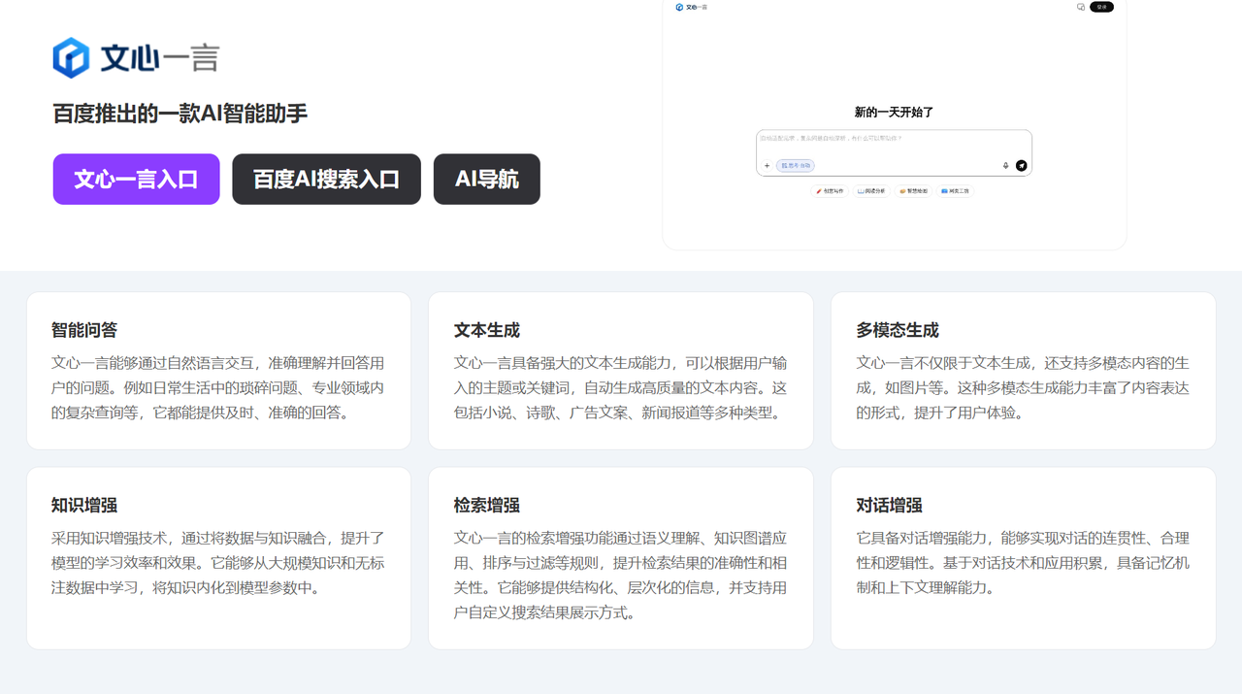This screenshot has width=1242, height=694.
Task: Click the 百度推出的一款AI智能助手 tagline
Action: click(180, 114)
